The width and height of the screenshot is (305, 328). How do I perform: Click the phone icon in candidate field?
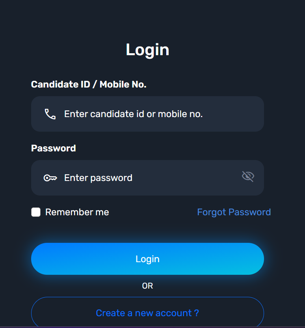(50, 114)
